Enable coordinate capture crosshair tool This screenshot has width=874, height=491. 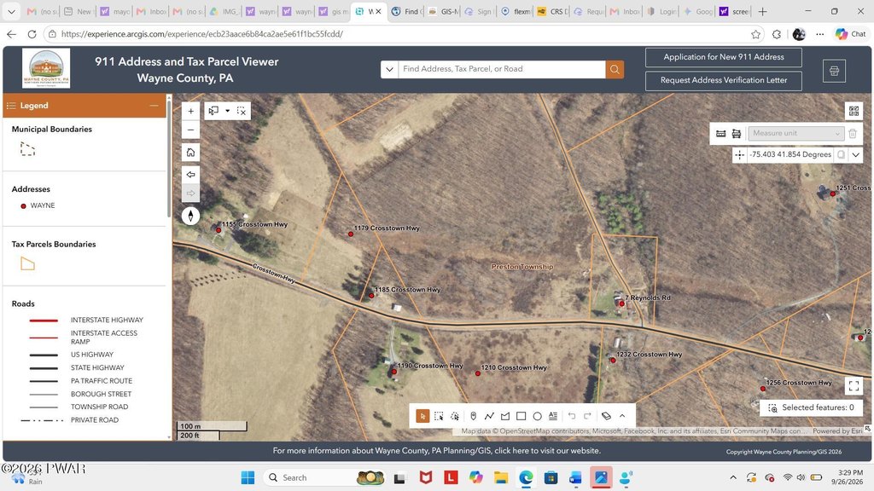(x=740, y=155)
